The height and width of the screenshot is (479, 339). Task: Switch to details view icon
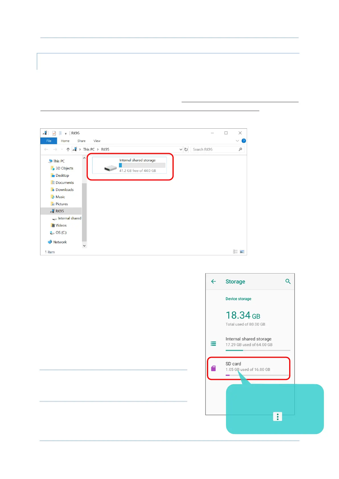(x=235, y=252)
